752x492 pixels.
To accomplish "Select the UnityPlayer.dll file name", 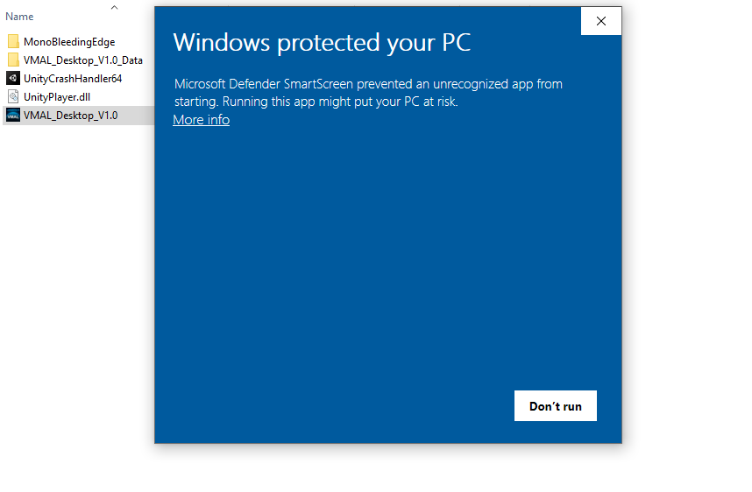I will pos(57,97).
